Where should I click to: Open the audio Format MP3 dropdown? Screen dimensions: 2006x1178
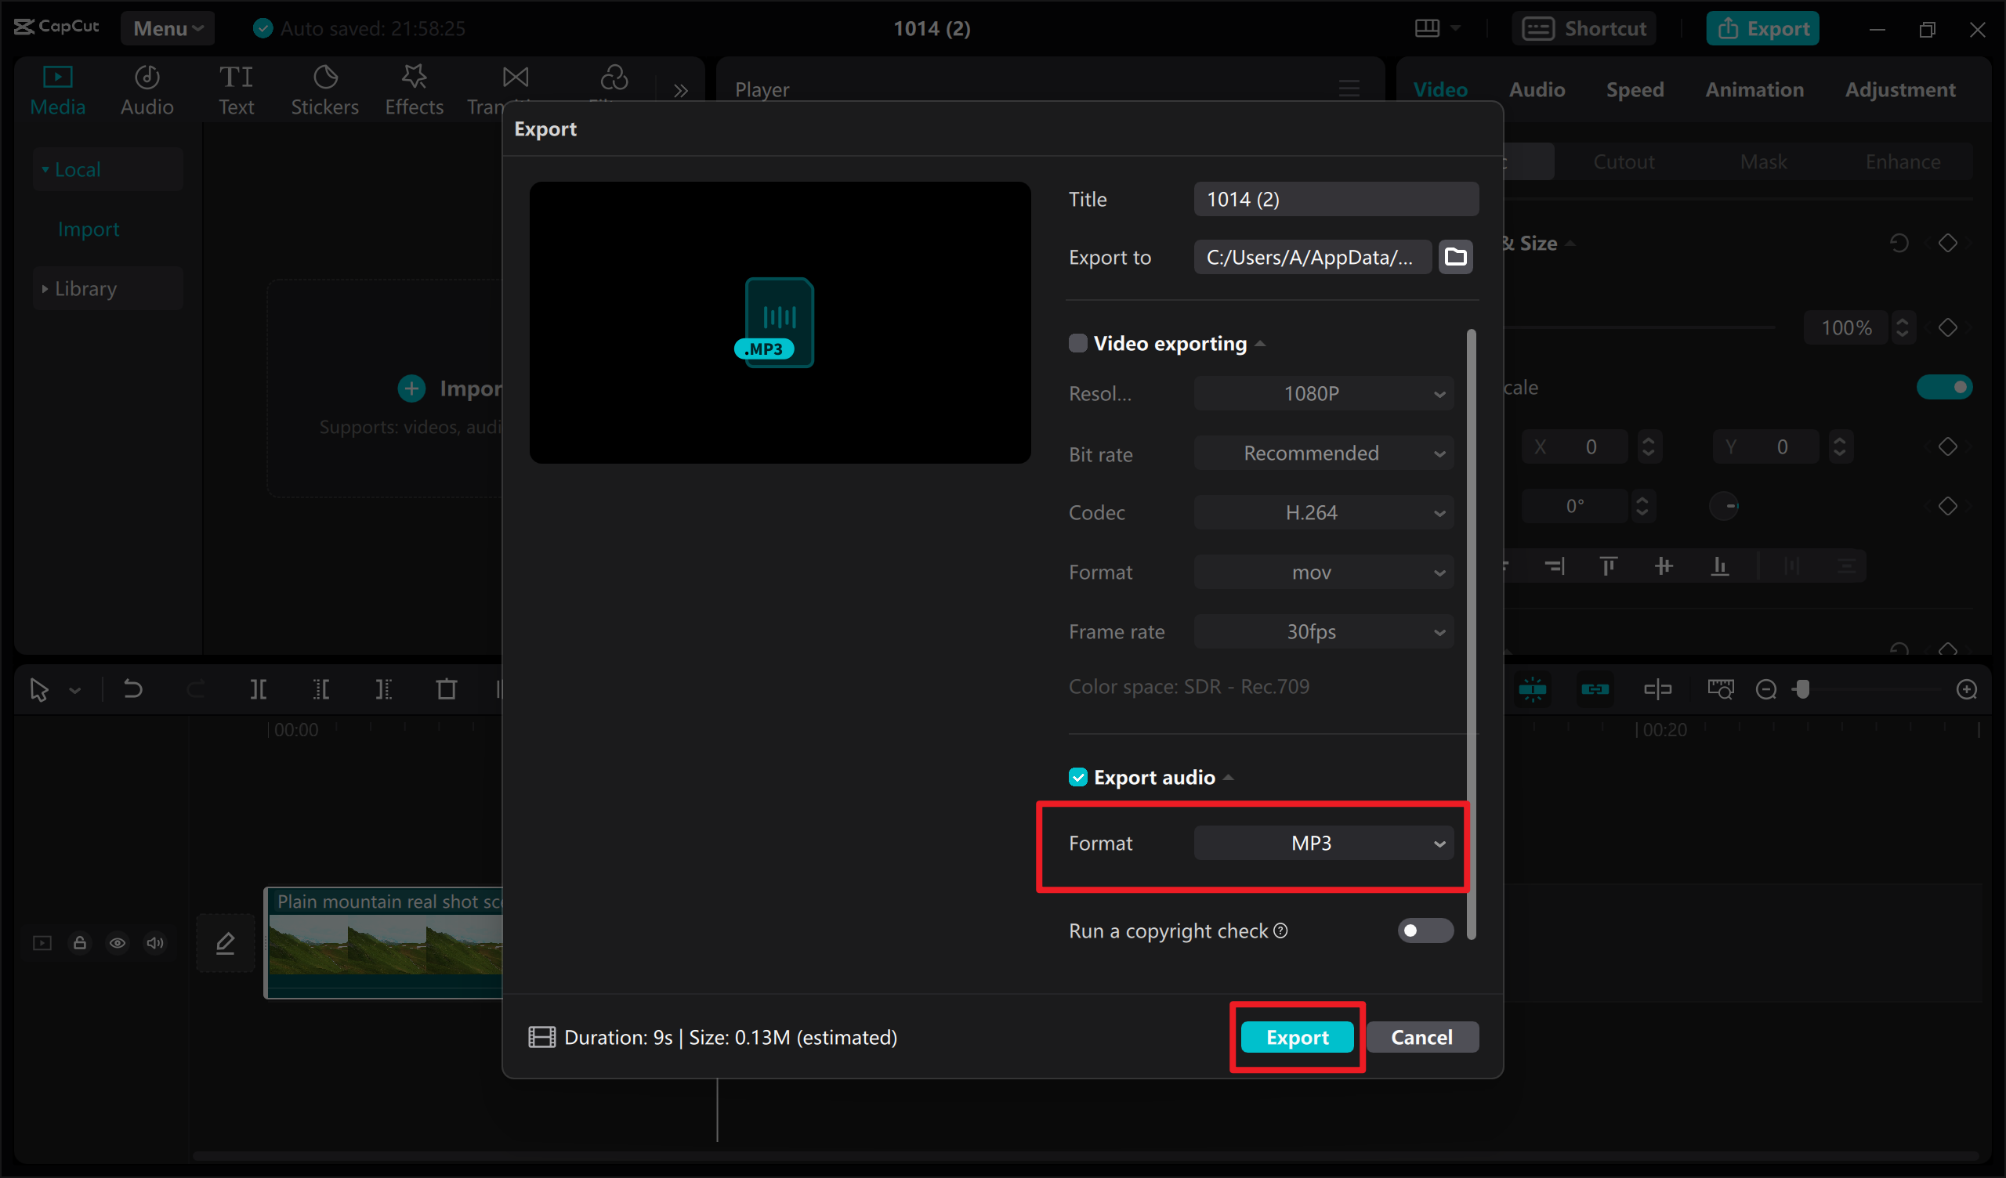(1323, 843)
